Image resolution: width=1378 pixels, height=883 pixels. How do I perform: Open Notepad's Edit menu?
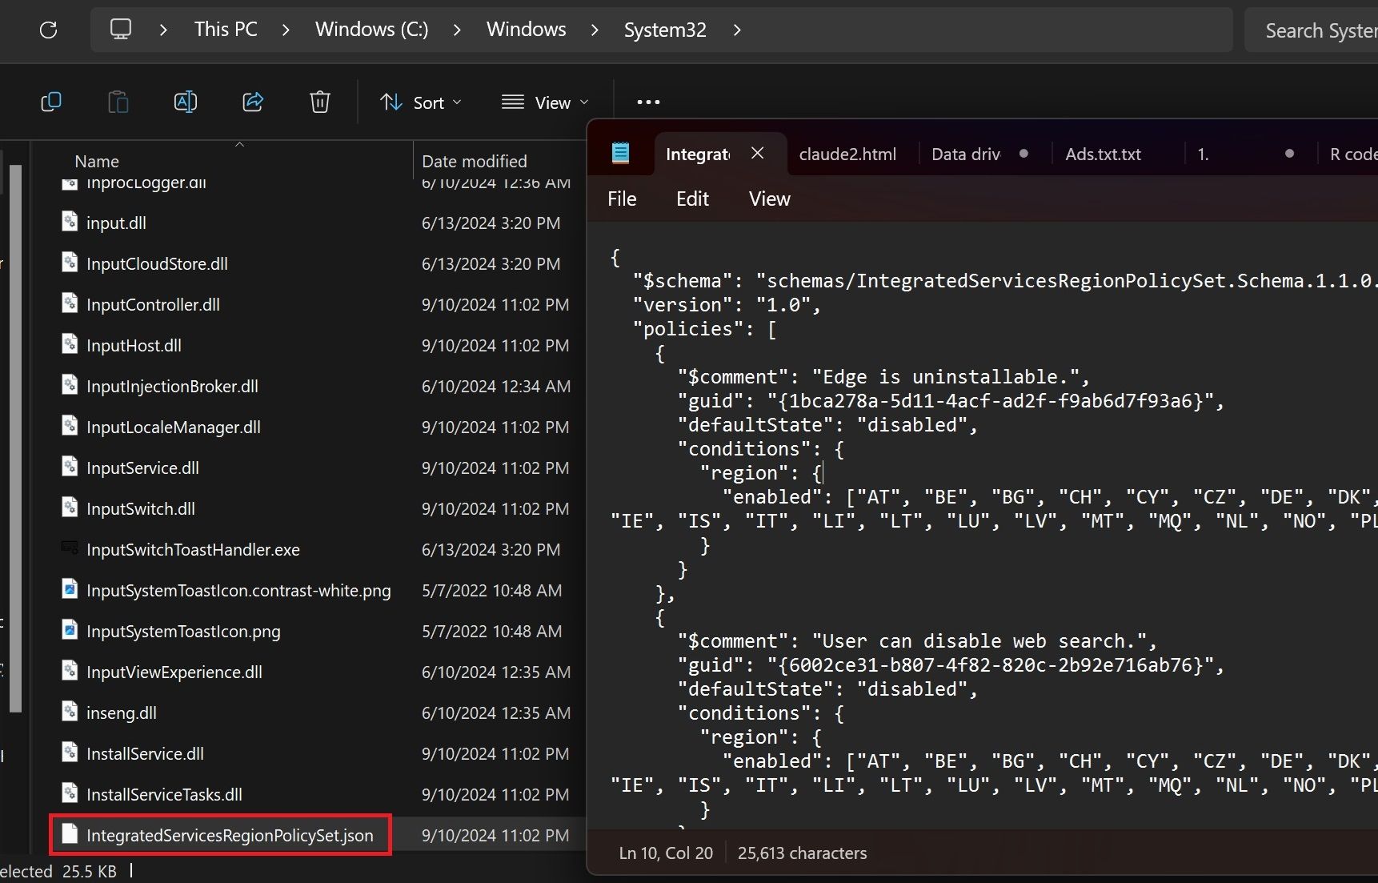point(692,199)
